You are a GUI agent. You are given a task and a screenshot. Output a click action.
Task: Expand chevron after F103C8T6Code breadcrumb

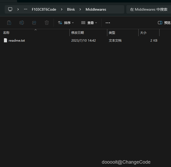tap(62, 9)
